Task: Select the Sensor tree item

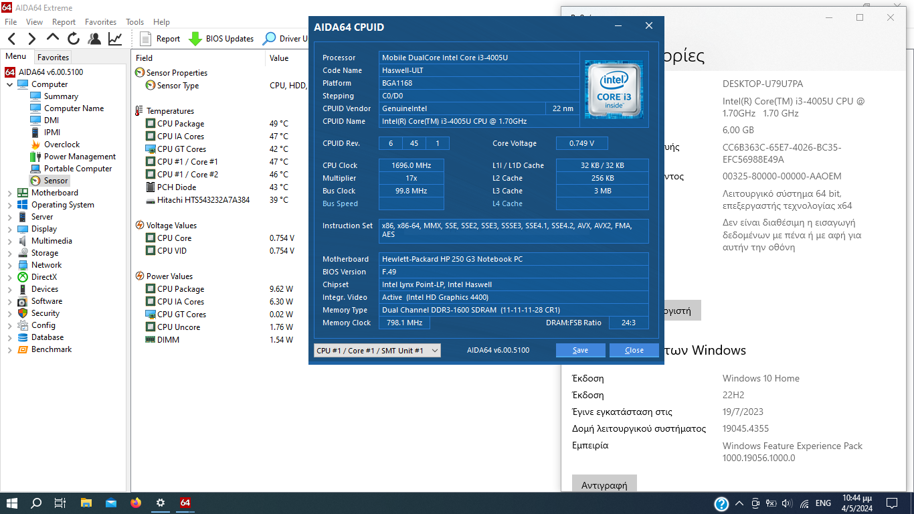Action: click(56, 181)
